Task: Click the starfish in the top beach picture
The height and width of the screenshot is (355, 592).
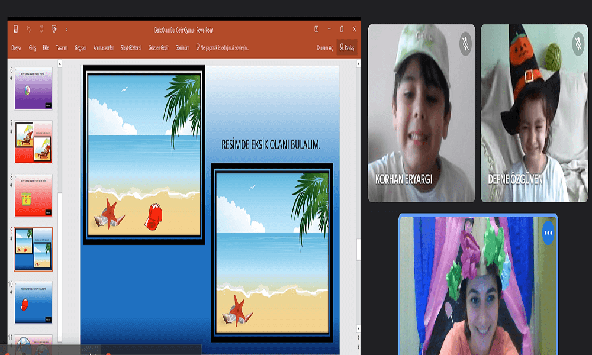Action: [110, 214]
